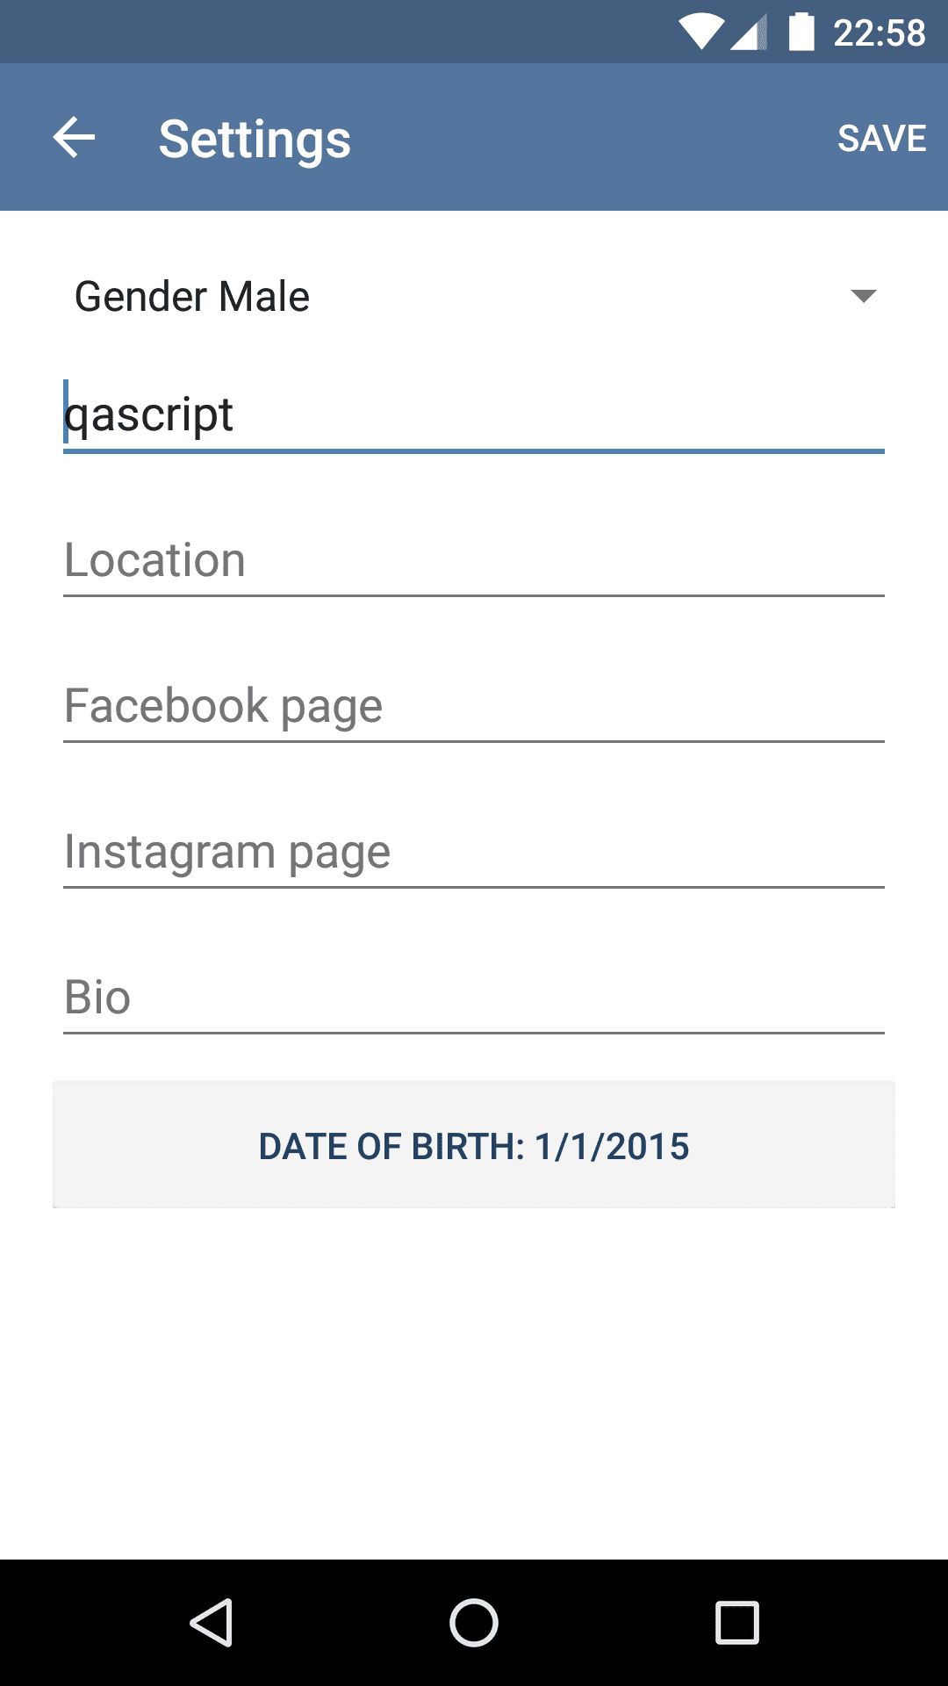
Task: Expand the Gender dropdown arrow
Action: tap(864, 296)
